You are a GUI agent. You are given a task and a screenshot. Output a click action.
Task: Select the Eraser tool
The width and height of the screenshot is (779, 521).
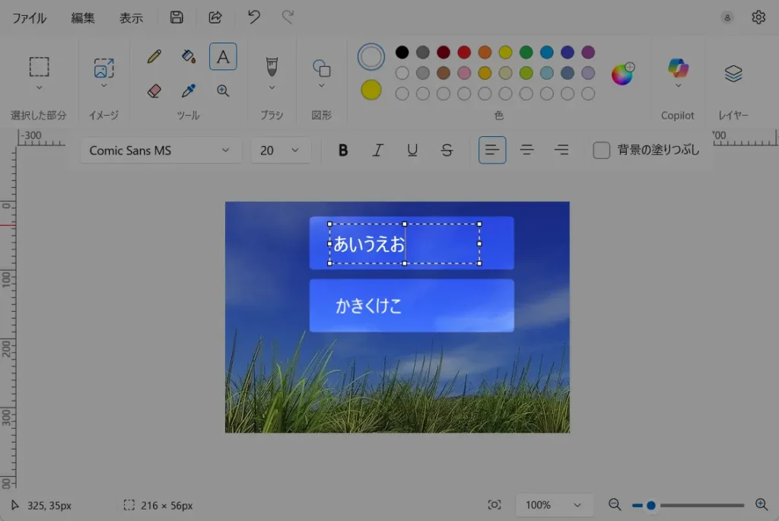(x=154, y=91)
